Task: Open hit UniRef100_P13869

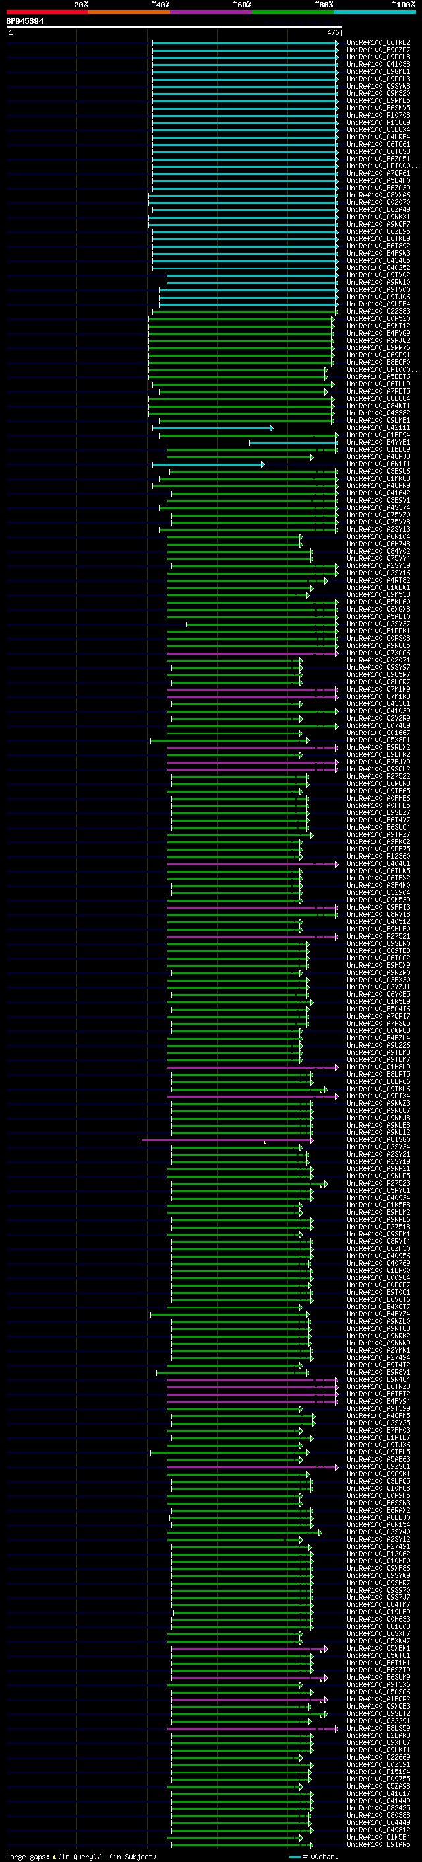Action: point(378,122)
